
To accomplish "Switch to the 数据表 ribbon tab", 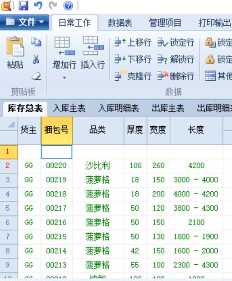I will click(120, 23).
